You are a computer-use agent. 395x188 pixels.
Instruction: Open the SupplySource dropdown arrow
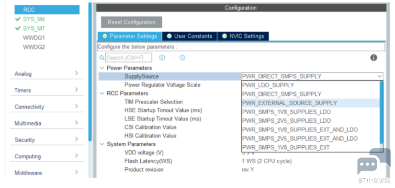[x=379, y=76]
